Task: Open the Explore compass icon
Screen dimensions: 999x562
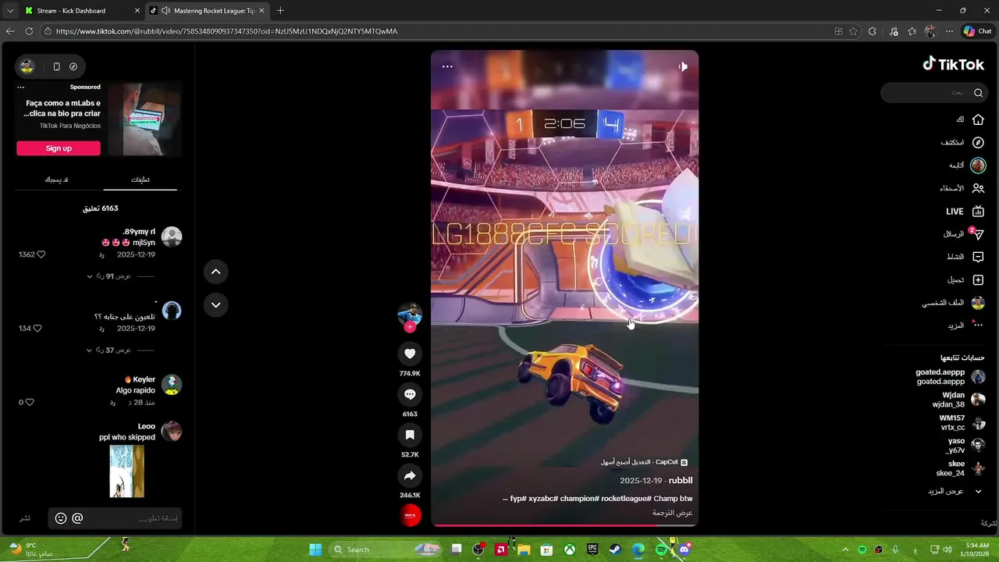Action: coord(978,142)
